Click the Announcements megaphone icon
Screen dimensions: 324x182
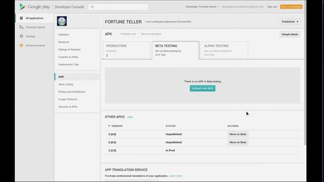pos(21,45)
